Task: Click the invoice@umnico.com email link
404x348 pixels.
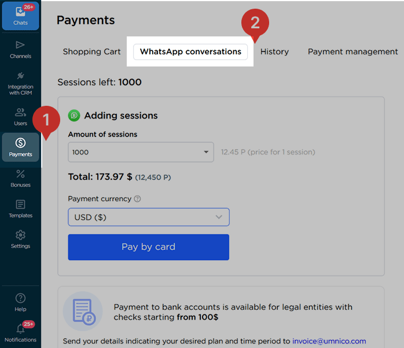Action: tap(329, 341)
